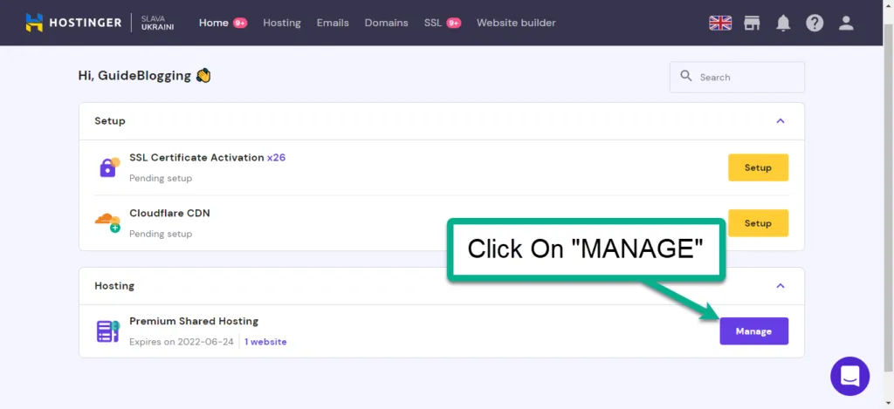This screenshot has width=894, height=409.
Task: Open the live chat bubble
Action: [x=849, y=376]
